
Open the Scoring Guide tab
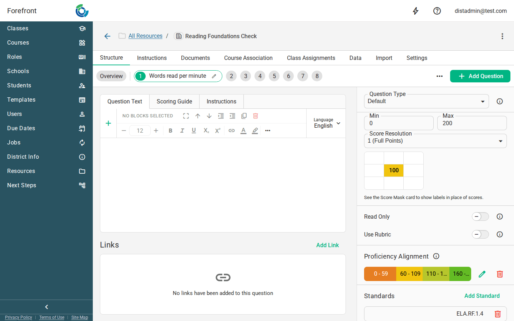(x=174, y=101)
